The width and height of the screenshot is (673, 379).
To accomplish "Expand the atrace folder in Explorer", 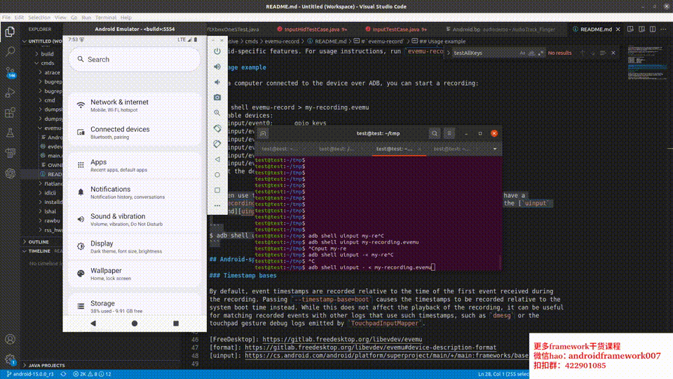I will tap(52, 72).
